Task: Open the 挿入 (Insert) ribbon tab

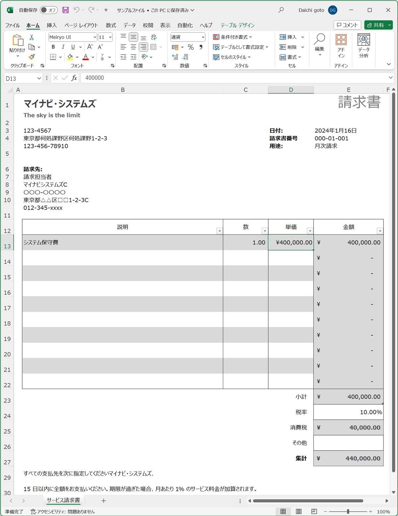Action: pyautogui.click(x=52, y=25)
